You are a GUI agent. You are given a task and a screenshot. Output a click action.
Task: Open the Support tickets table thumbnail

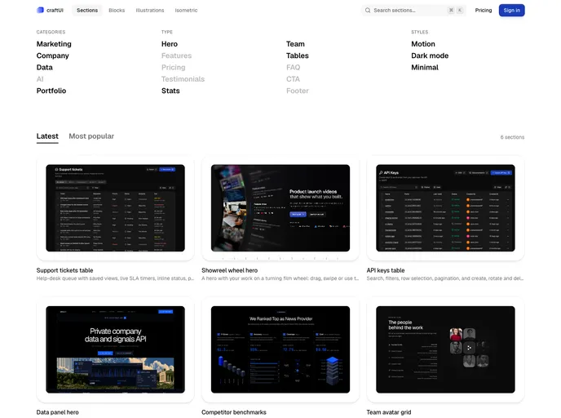pos(115,208)
